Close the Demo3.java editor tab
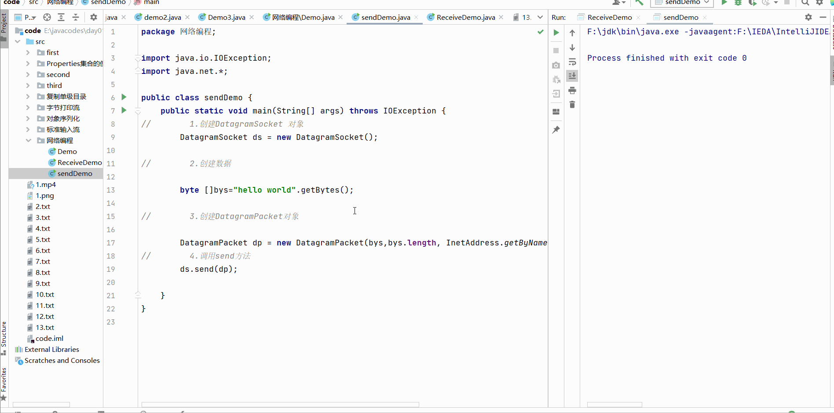This screenshot has height=413, width=834. (x=252, y=17)
